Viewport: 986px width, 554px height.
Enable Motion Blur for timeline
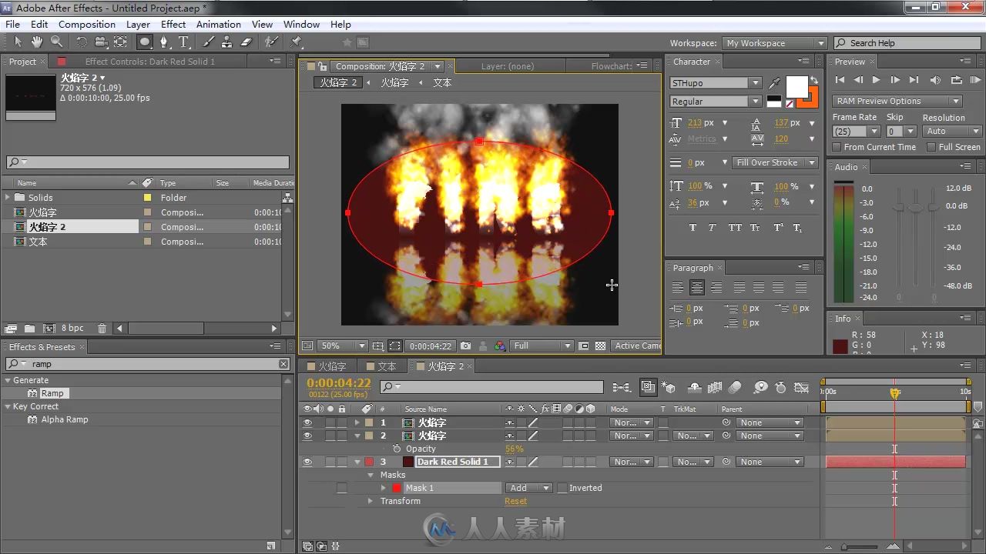(734, 388)
